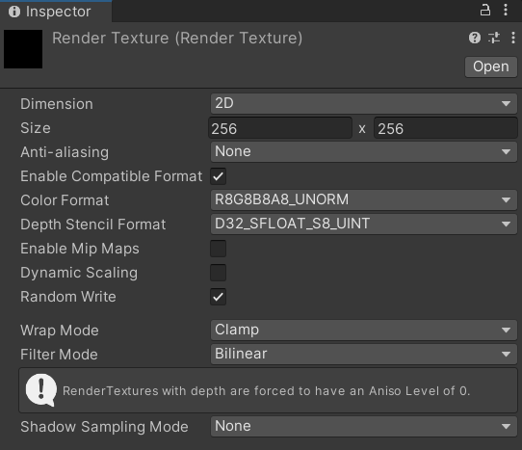Open the Color Format dropdown
The image size is (522, 450).
pyautogui.click(x=363, y=199)
